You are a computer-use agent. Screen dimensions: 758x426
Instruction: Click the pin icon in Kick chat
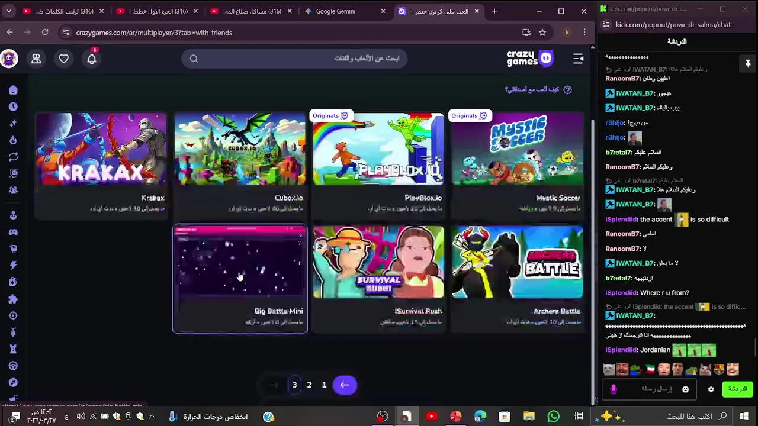(748, 63)
